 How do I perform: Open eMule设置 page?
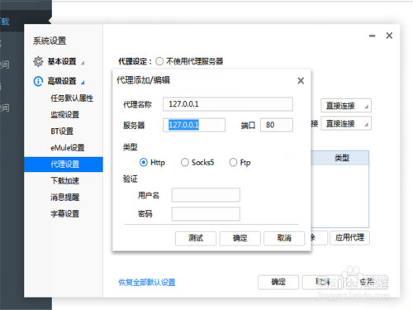68,148
